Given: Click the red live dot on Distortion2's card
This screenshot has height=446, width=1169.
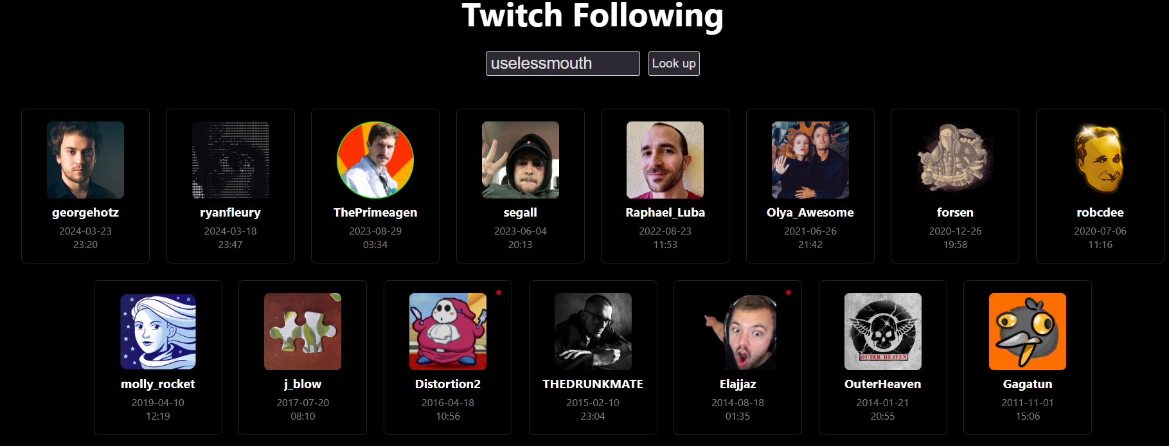Looking at the screenshot, I should 499,292.
